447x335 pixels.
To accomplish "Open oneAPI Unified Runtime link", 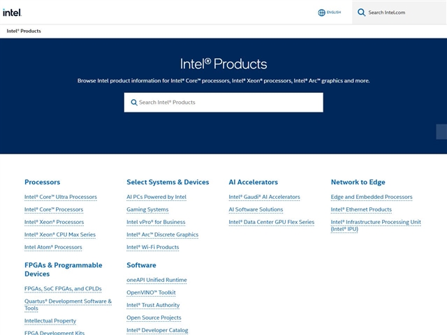I will point(156,280).
